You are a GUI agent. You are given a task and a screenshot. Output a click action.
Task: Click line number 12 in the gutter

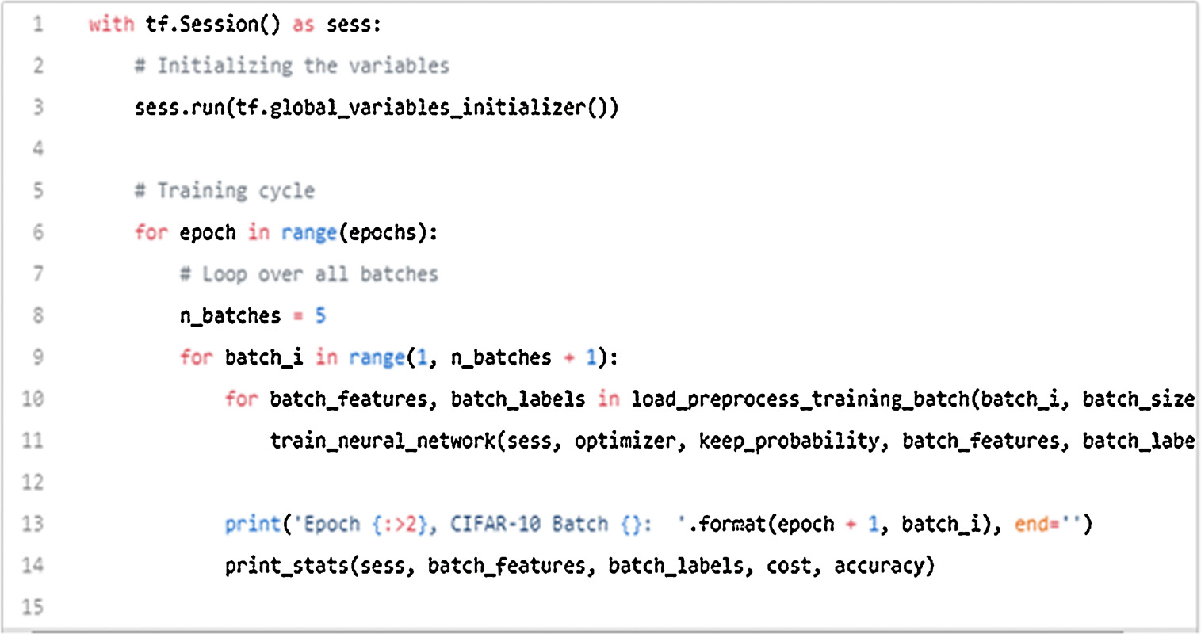33,482
